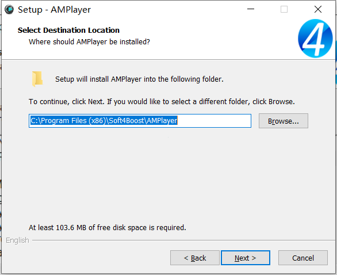Click the blue Soft4Boost 4 logo
Screen dimensions: 337x275
click(x=315, y=39)
